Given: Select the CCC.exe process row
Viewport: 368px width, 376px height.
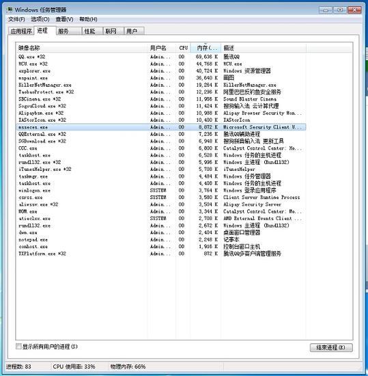Looking at the screenshot, I should point(161,148).
